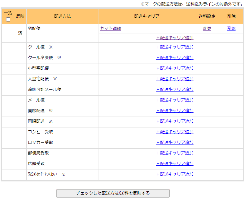Click the 削除 column header
The image size is (244, 201).
[231, 16]
